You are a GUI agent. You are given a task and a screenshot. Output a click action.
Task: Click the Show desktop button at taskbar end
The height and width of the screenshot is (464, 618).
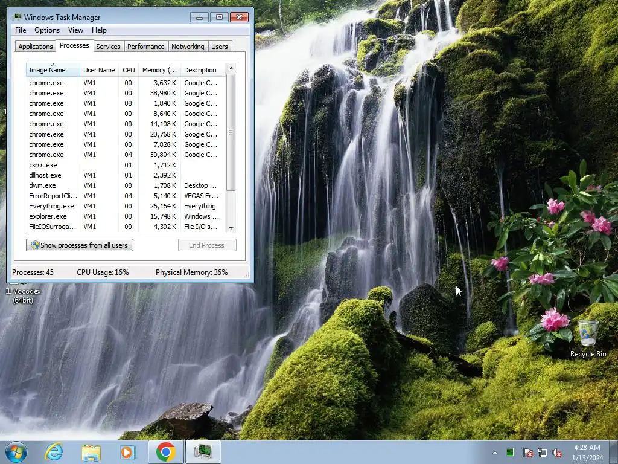pyautogui.click(x=614, y=453)
